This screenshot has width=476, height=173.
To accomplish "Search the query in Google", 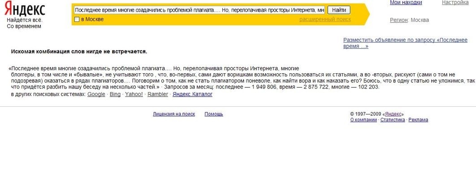I will click(96, 94).
